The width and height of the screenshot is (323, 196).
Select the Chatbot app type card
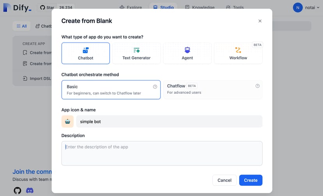[85, 53]
